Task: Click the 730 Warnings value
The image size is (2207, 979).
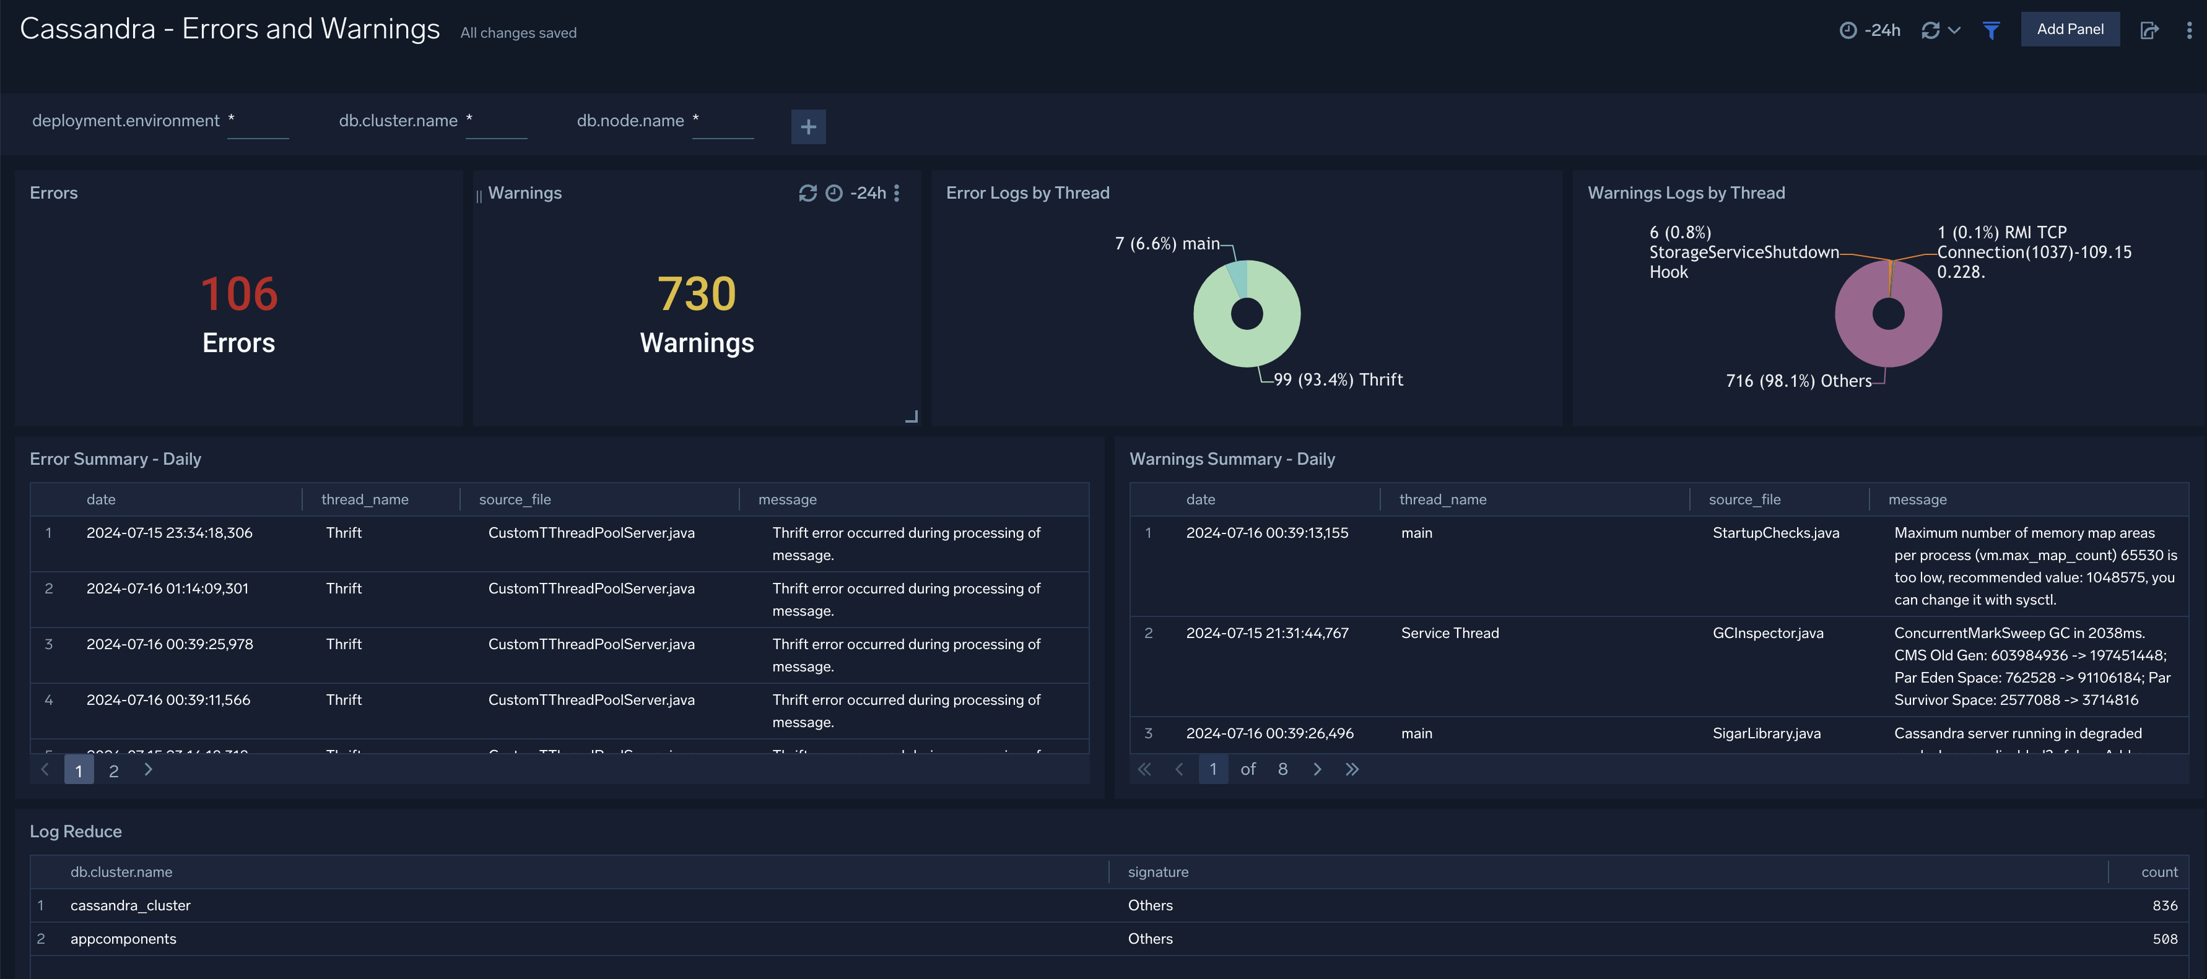Action: tap(697, 294)
